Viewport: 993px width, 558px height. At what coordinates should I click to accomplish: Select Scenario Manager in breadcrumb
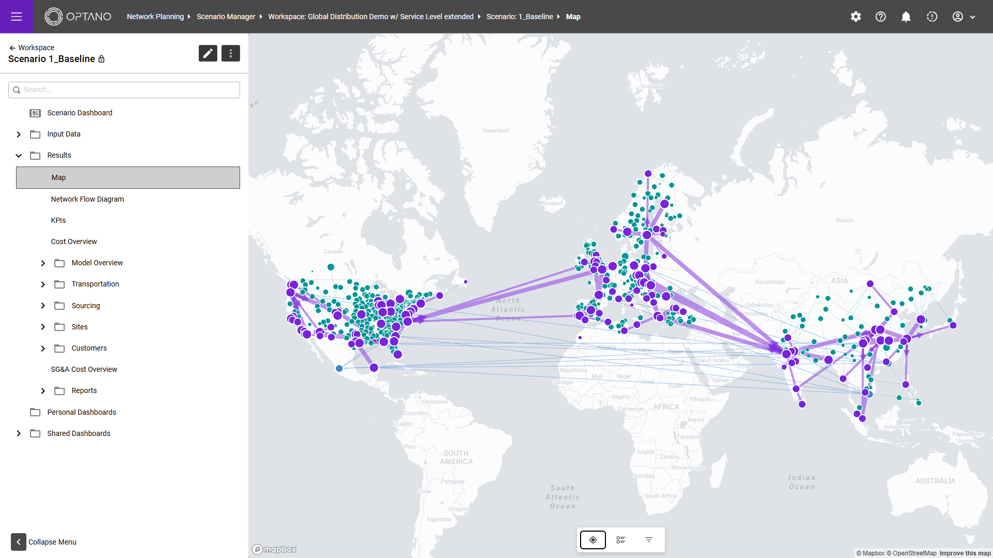coord(226,17)
